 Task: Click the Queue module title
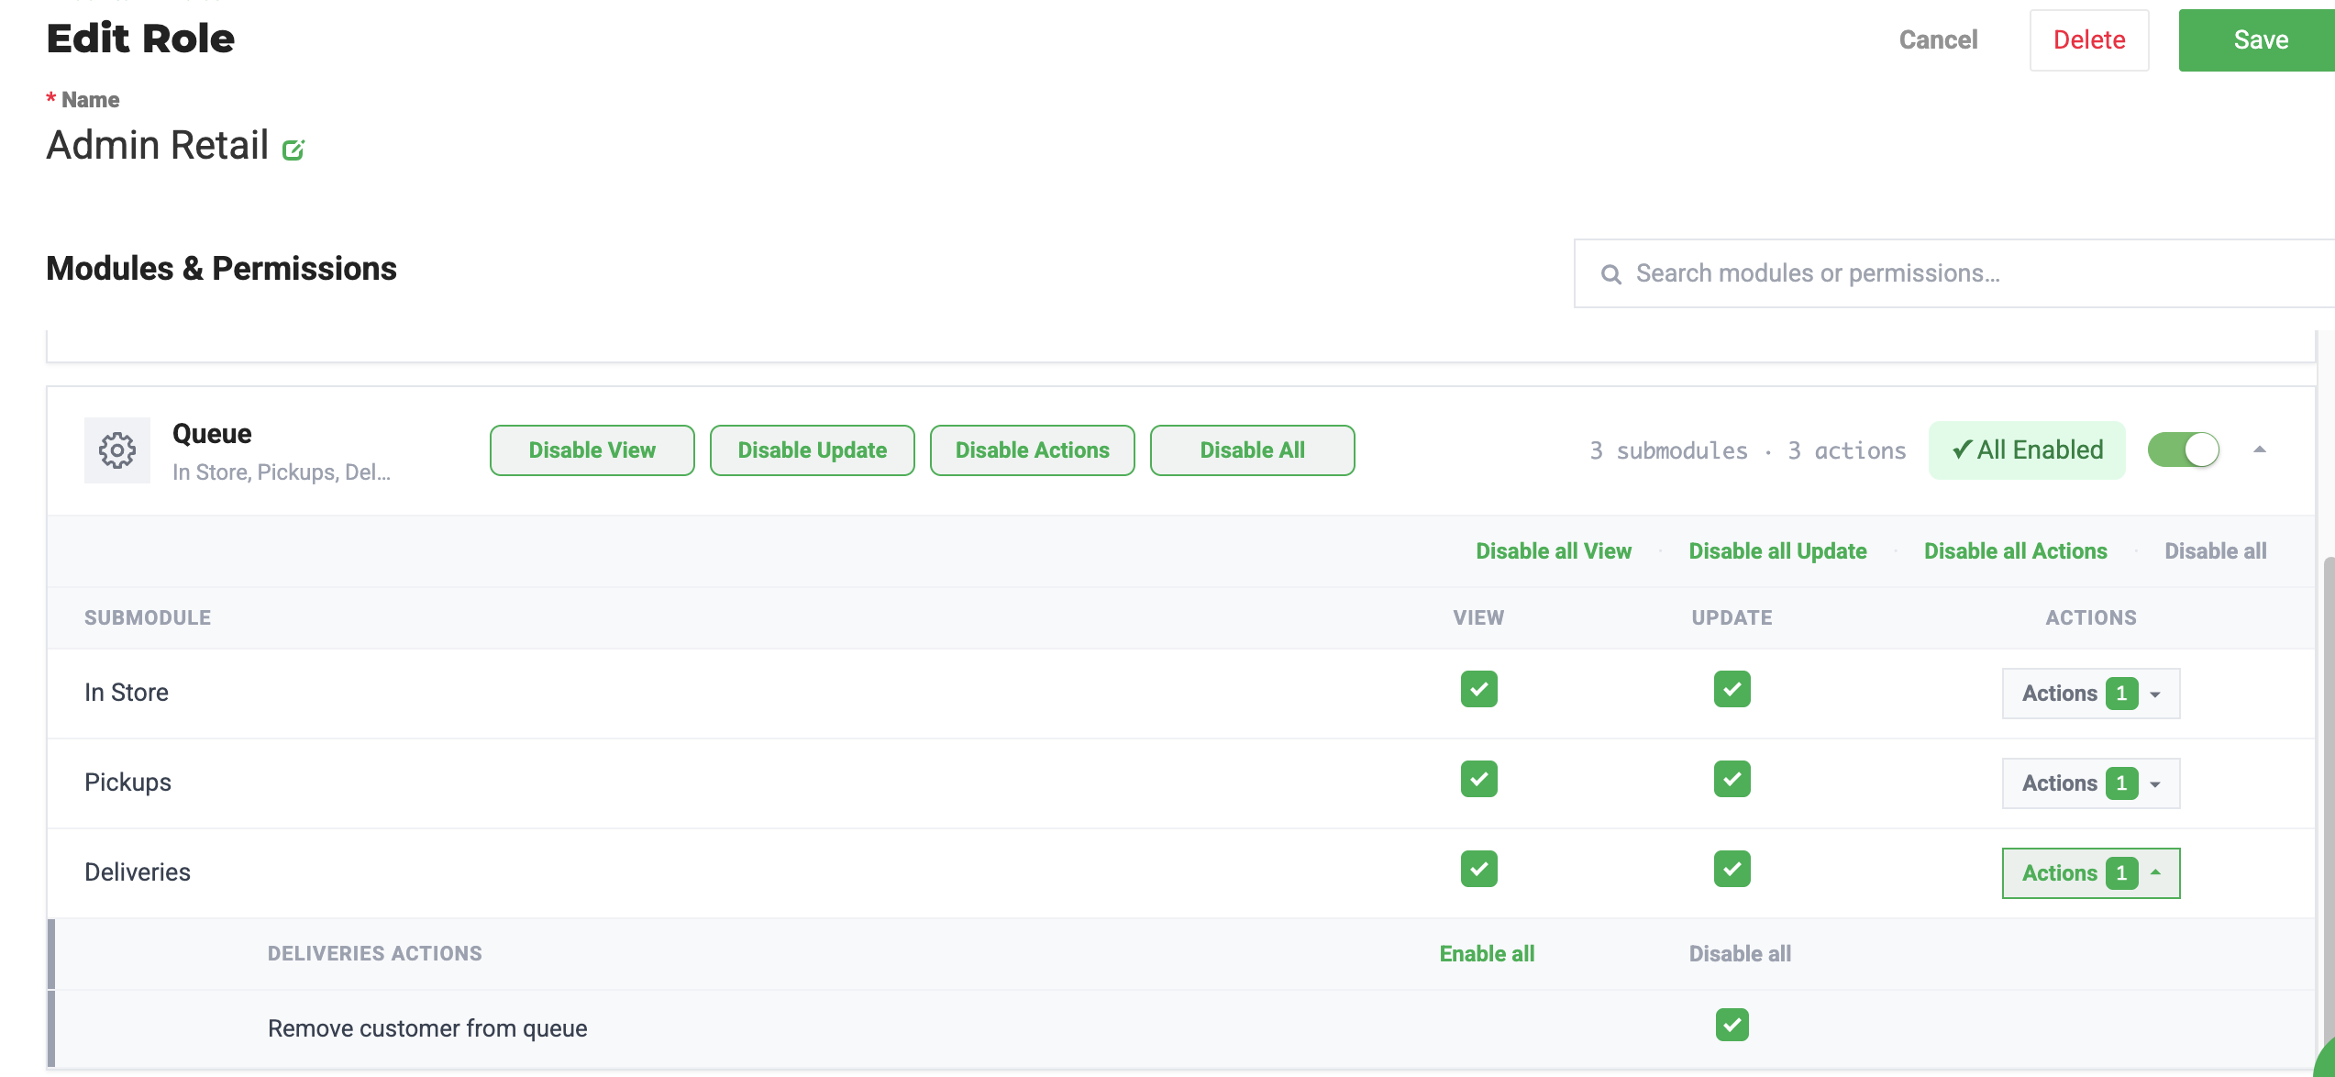click(212, 433)
